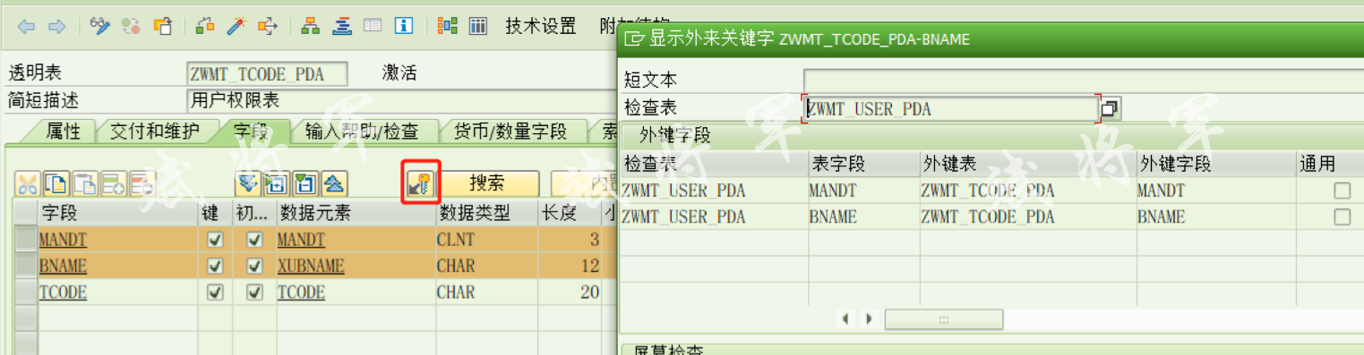Click the active/inactive switch circles icon
1364x355 pixels.
131,26
